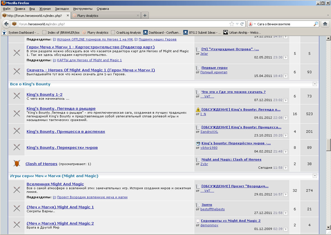The width and height of the screenshot is (331, 235).
Task: Open the Firefox home page icon
Action: [325, 24]
